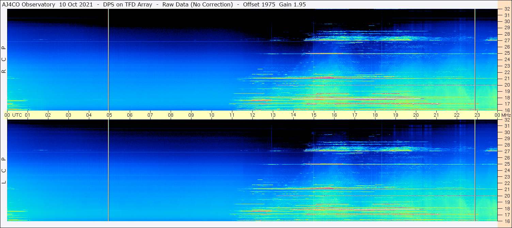Click the AJ4CO Observatory title text
This screenshot has width=512, height=228.
pos(29,4)
